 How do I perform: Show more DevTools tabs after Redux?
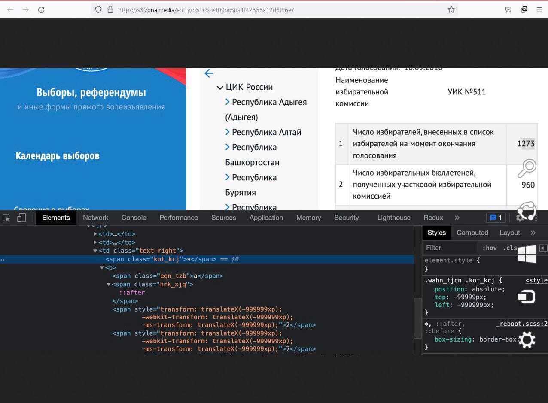[x=457, y=218]
